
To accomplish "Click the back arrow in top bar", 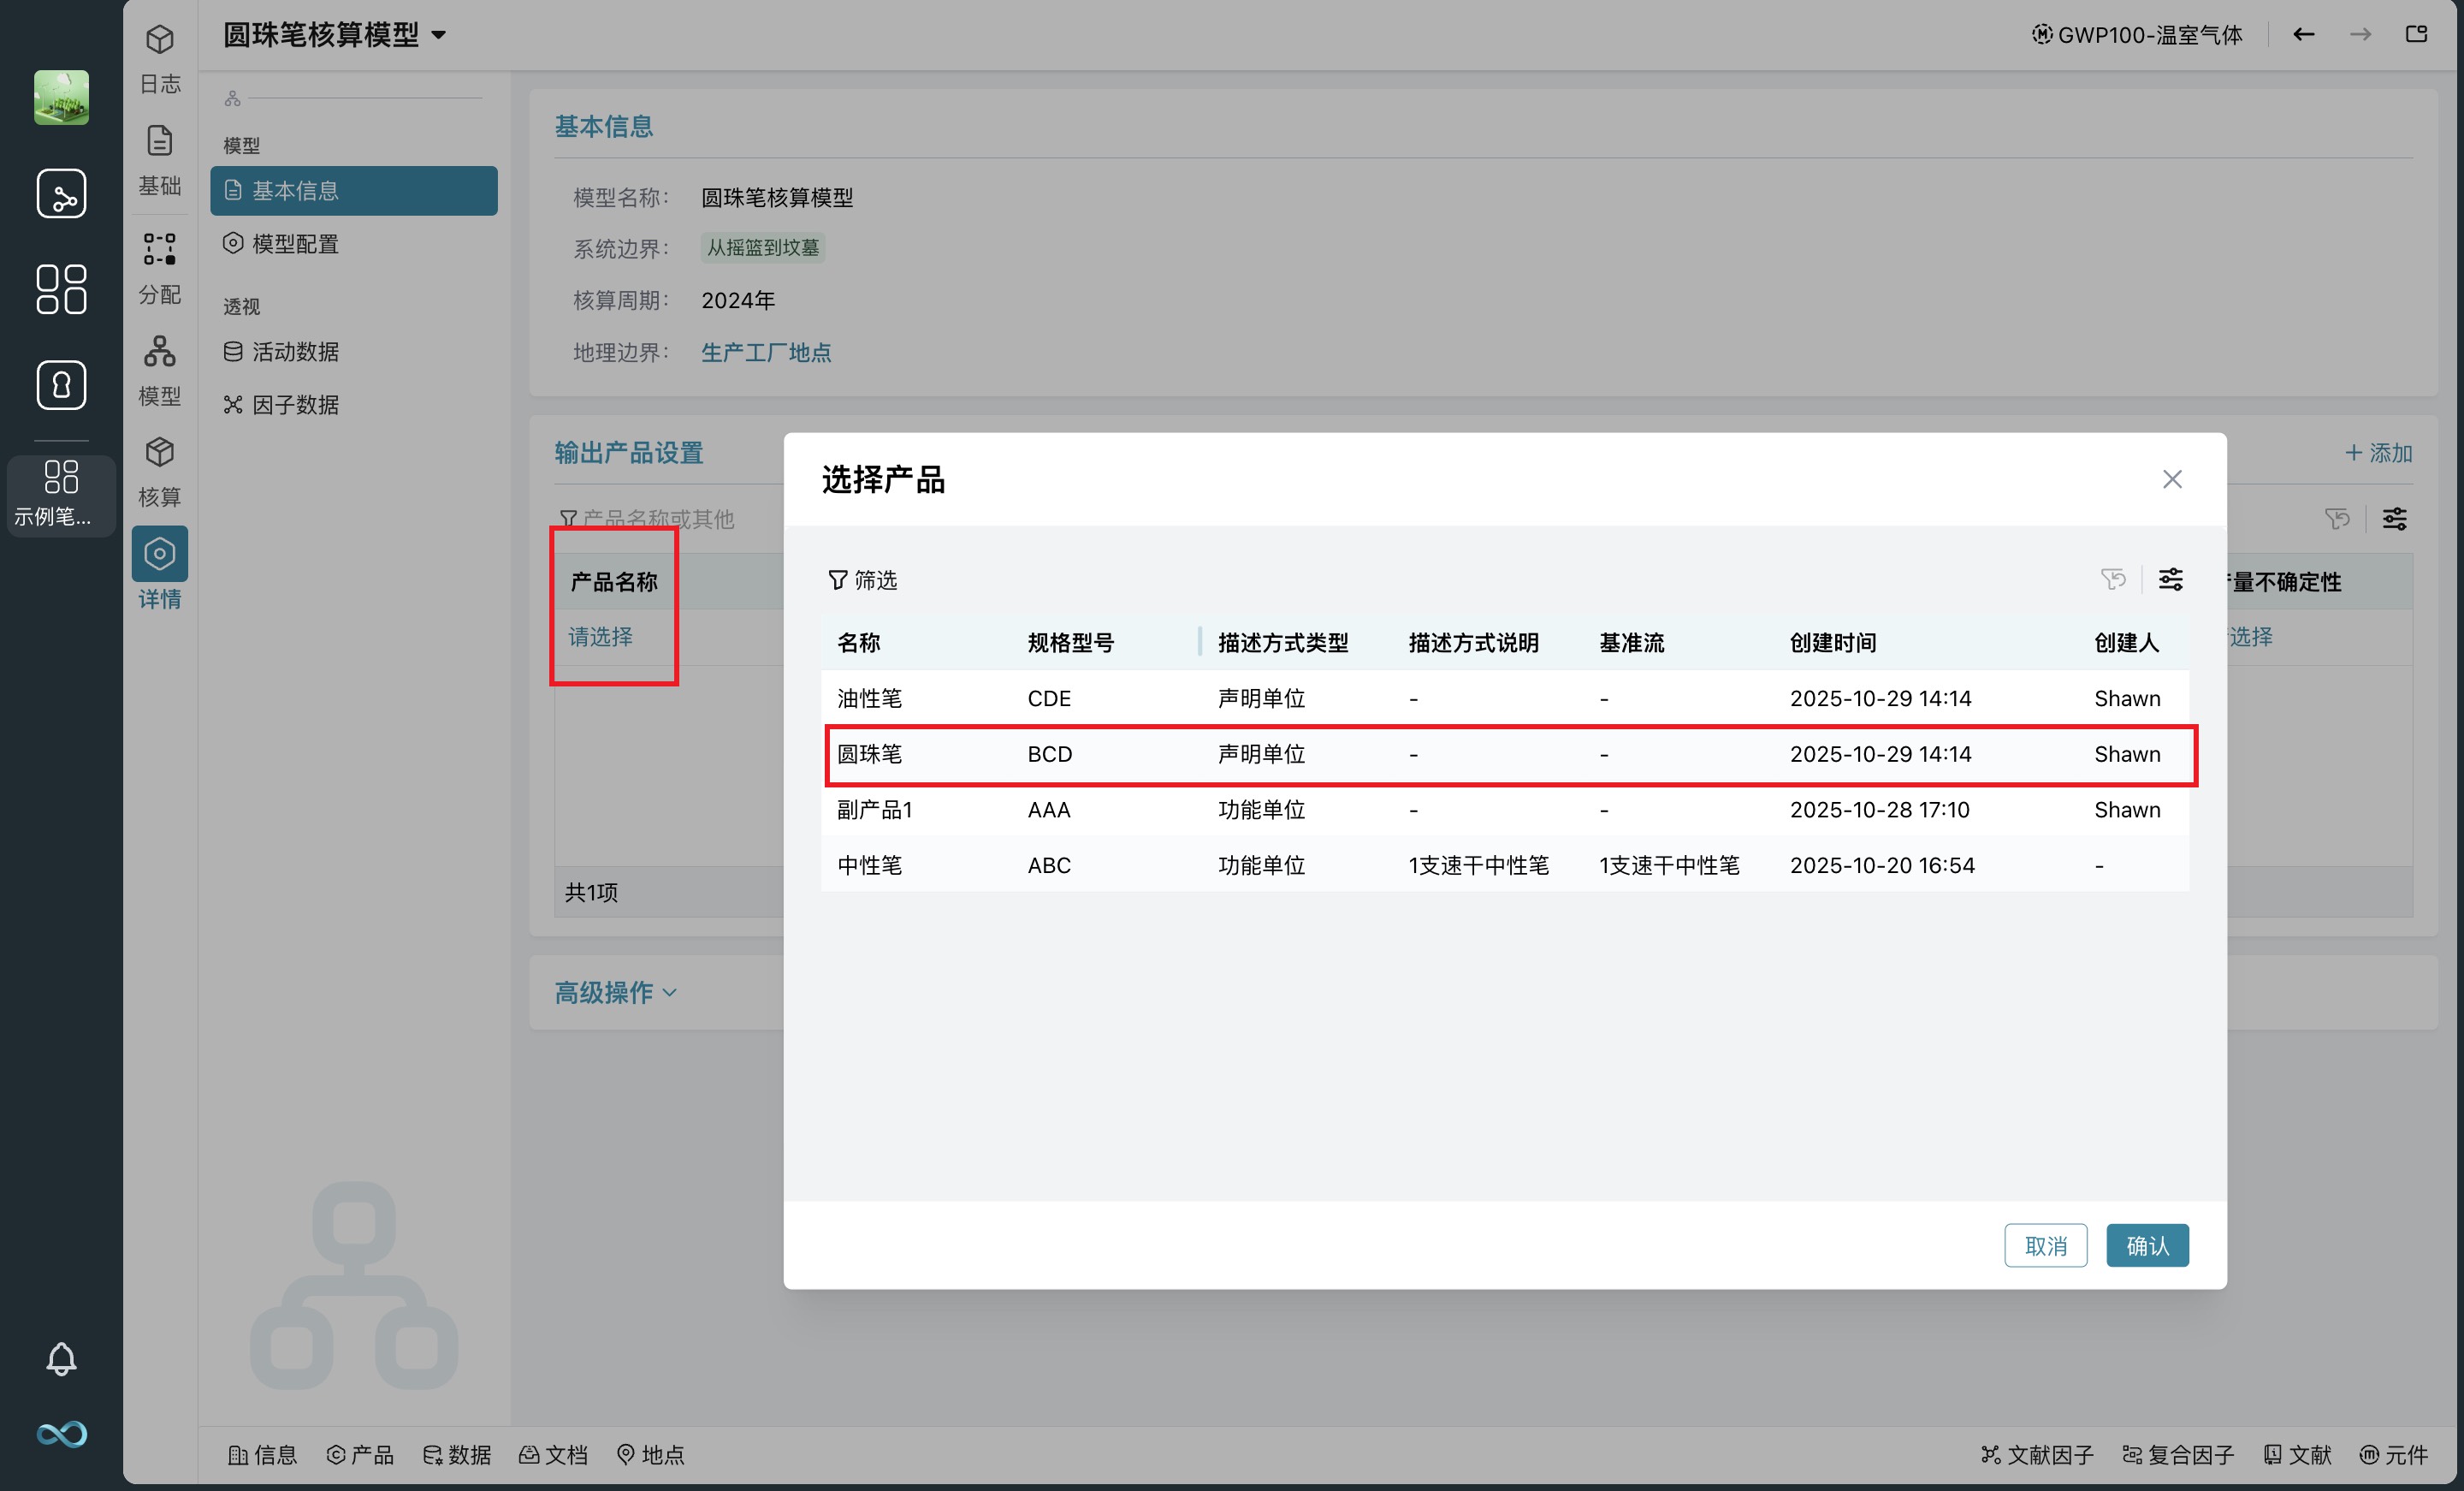I will pyautogui.click(x=2303, y=34).
